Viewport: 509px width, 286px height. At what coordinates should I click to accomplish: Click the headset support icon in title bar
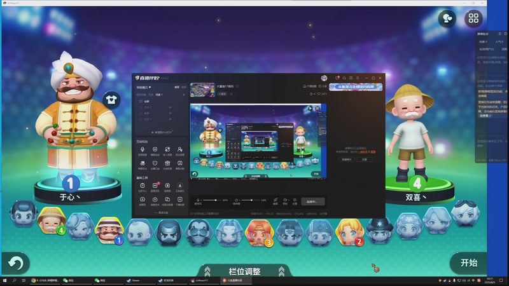pyautogui.click(x=344, y=78)
